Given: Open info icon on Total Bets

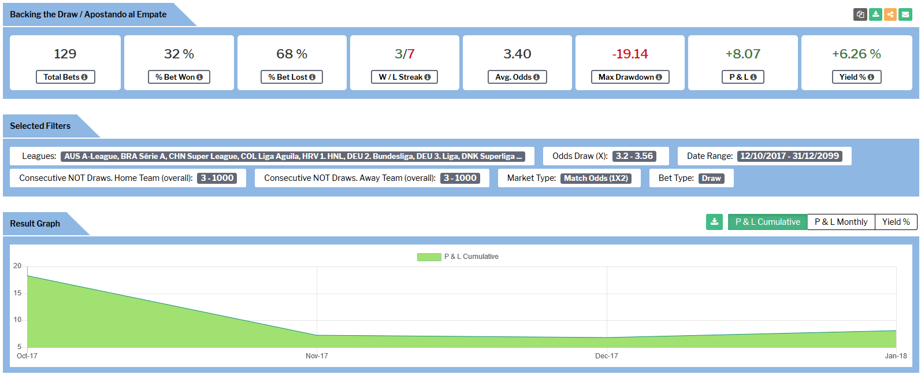Looking at the screenshot, I should point(84,77).
